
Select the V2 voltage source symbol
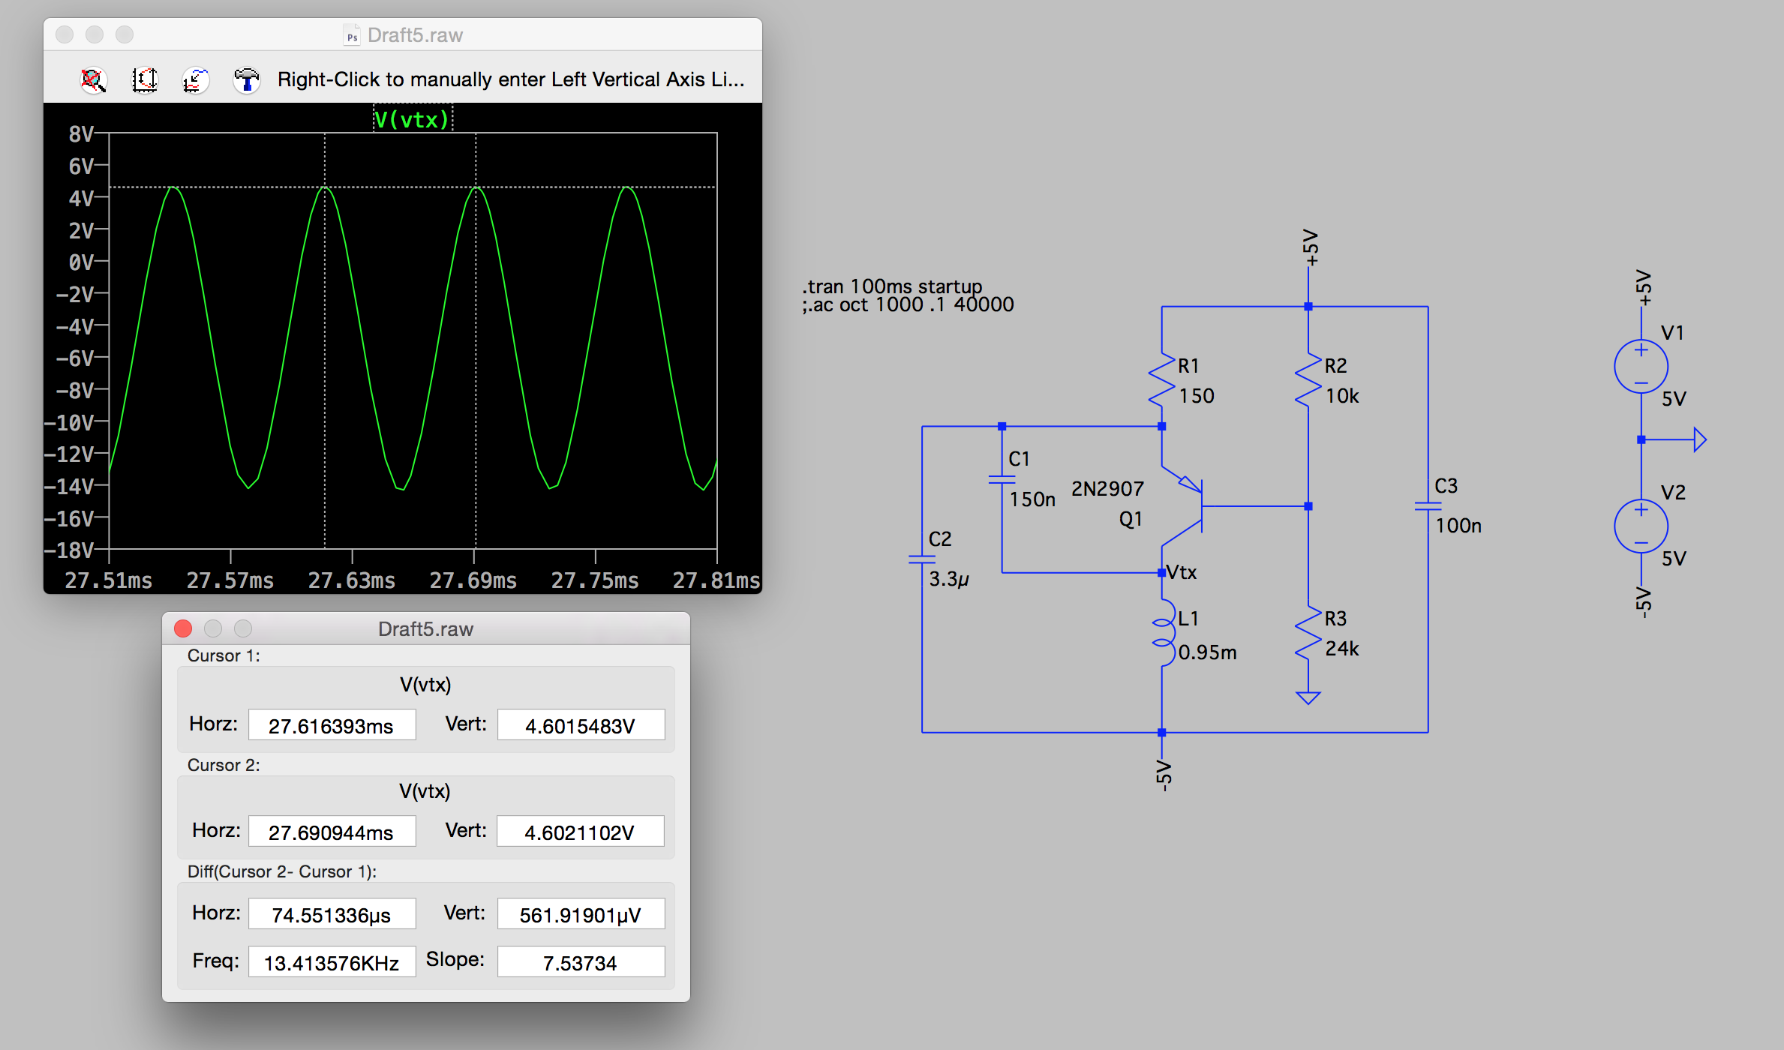coord(1641,526)
